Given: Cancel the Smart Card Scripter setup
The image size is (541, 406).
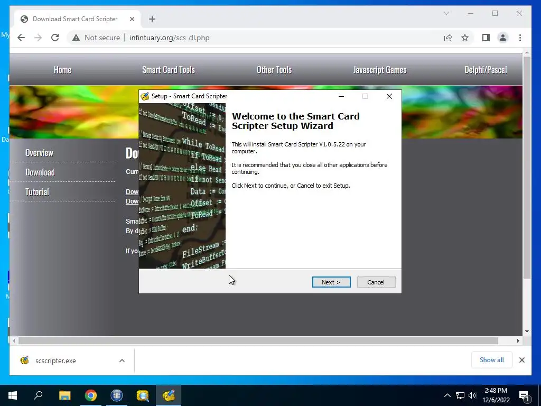Looking at the screenshot, I should (376, 282).
